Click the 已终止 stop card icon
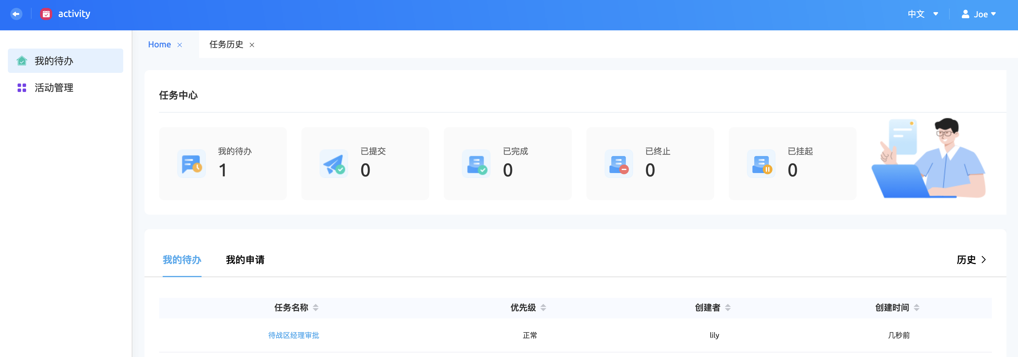 pyautogui.click(x=619, y=164)
